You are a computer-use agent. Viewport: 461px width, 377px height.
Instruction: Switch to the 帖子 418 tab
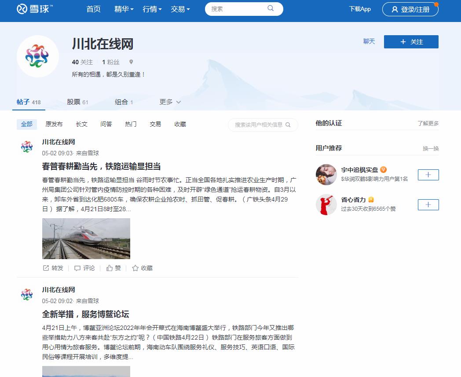pos(29,102)
